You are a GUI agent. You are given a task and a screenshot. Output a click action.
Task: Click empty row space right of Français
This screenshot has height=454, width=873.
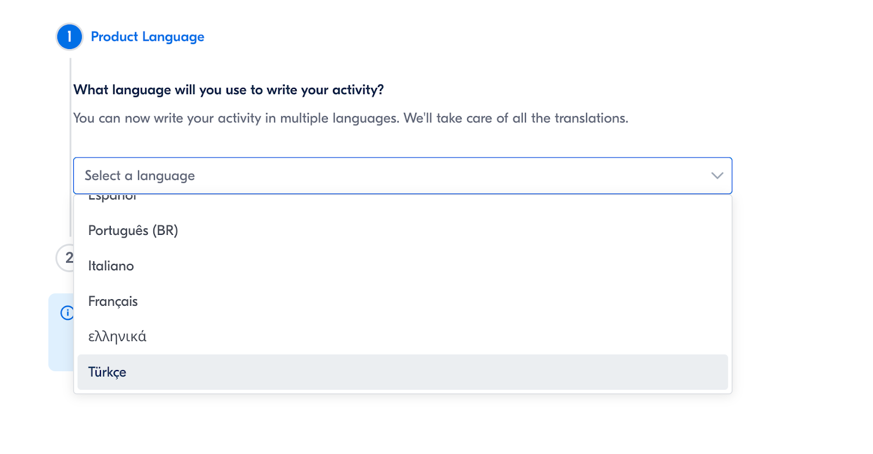436,301
